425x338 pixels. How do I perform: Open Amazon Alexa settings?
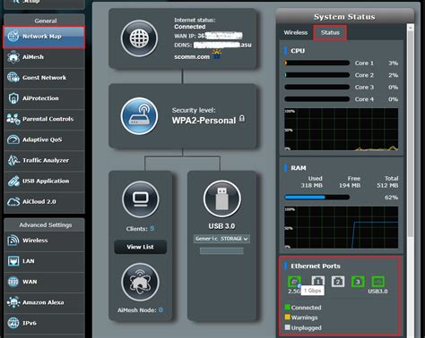click(44, 302)
